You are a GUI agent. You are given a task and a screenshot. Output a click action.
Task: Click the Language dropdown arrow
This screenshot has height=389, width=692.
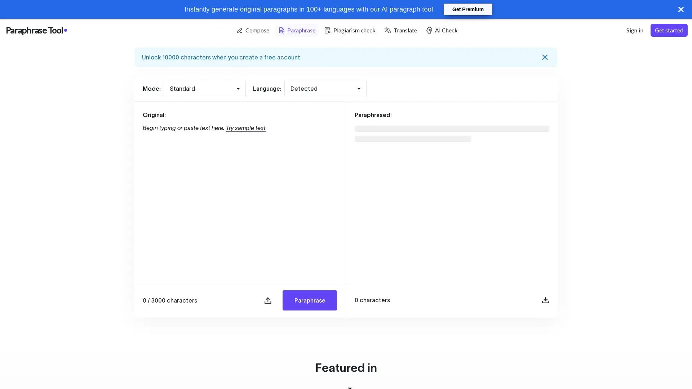pyautogui.click(x=359, y=89)
